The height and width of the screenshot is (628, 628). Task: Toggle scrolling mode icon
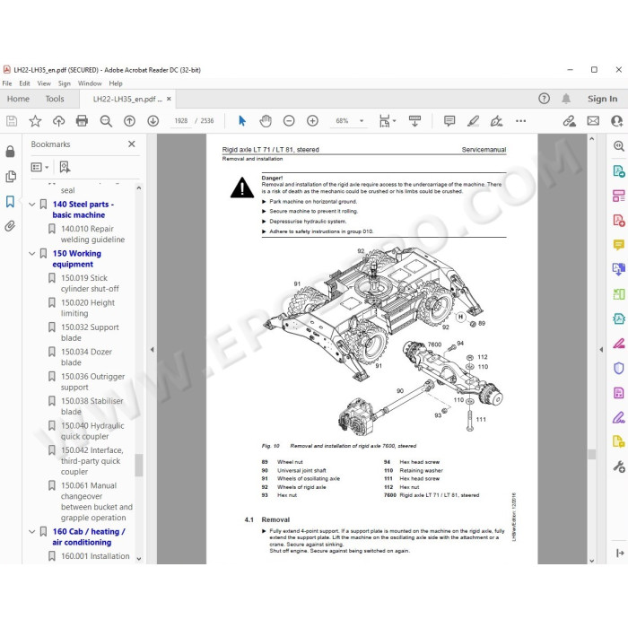click(414, 121)
